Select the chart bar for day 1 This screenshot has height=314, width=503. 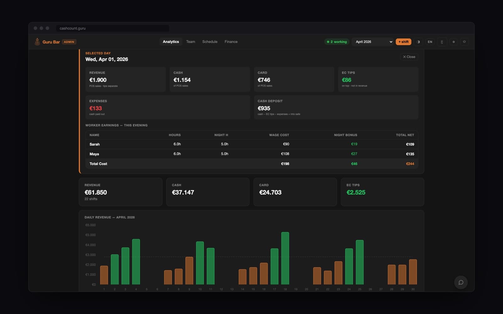104,275
